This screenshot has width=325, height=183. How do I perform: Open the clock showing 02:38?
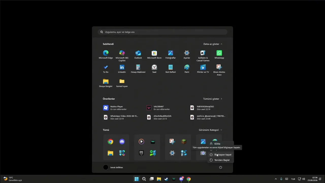(312, 179)
